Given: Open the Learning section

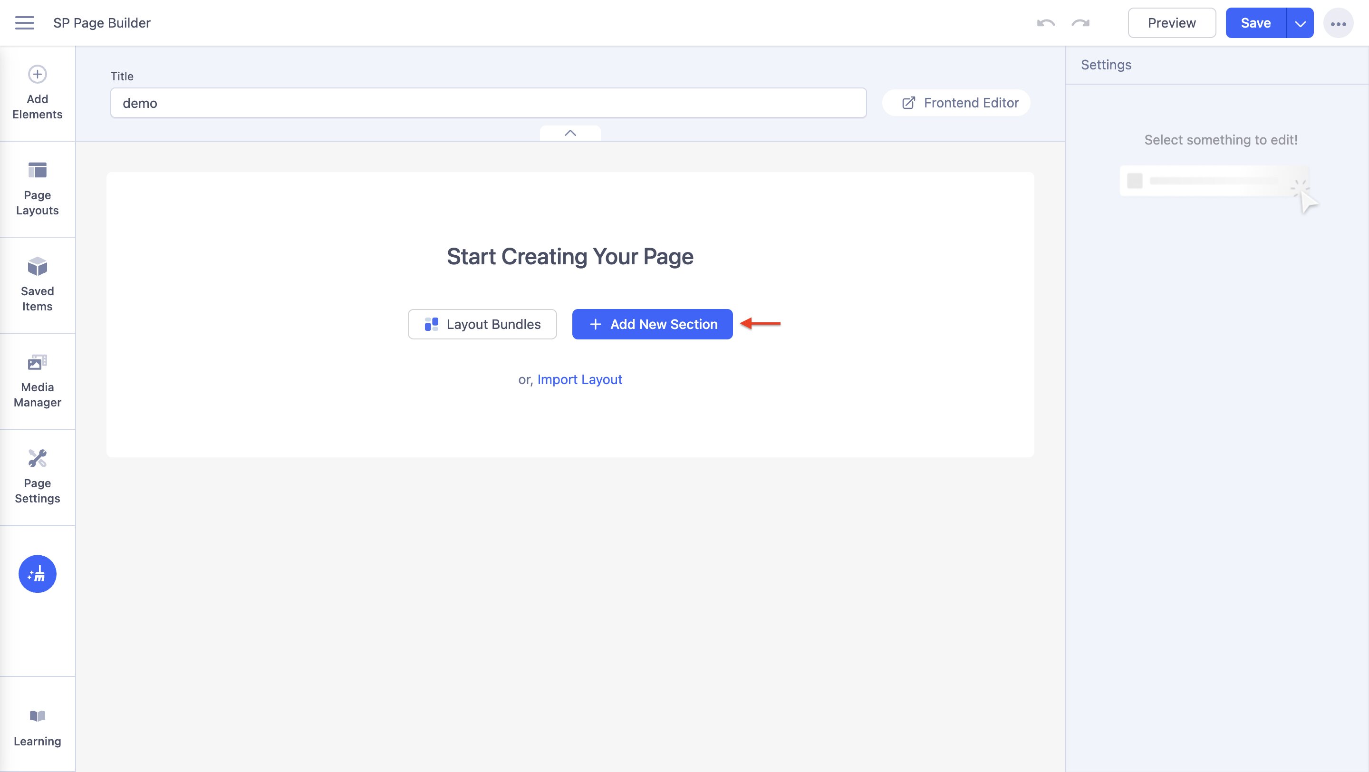Looking at the screenshot, I should (37, 727).
